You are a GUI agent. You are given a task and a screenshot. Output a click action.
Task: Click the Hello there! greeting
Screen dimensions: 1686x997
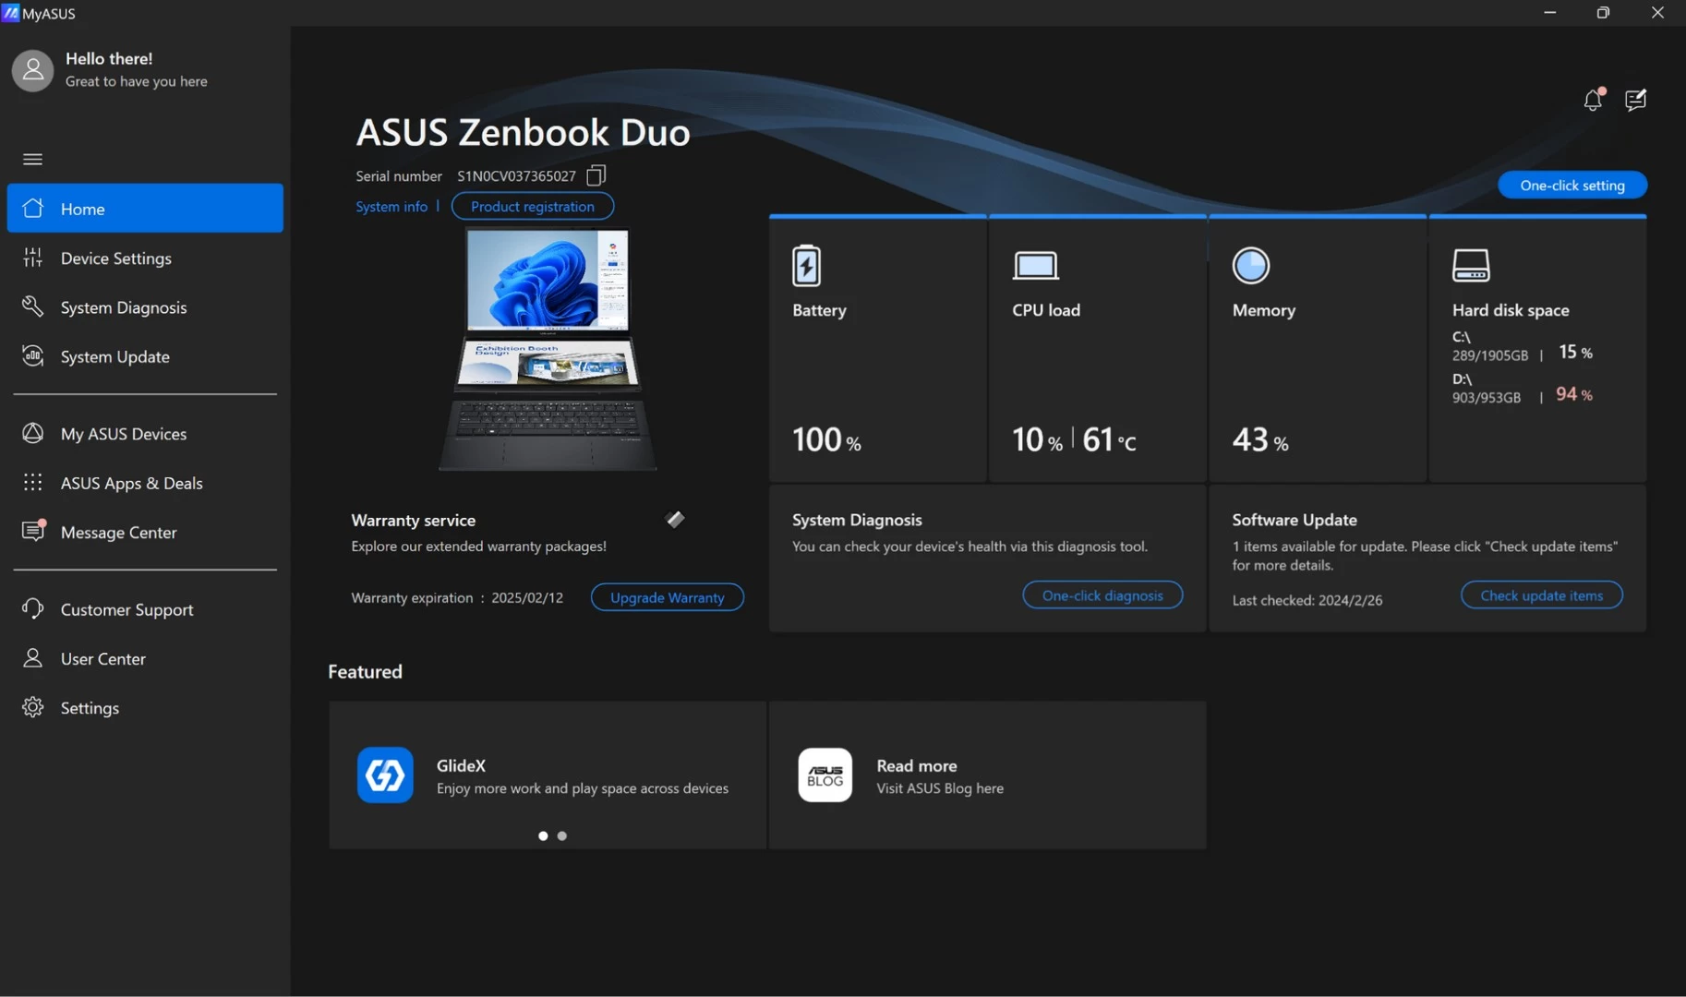pos(109,58)
